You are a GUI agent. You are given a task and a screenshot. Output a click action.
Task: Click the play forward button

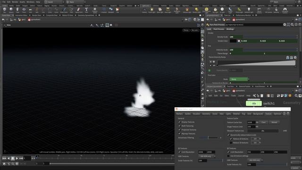[17, 158]
